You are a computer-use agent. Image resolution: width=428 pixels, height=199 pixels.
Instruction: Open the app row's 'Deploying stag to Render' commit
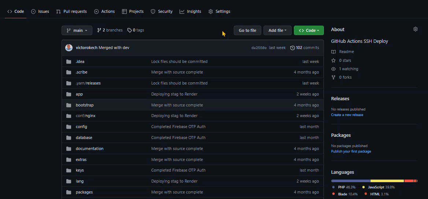[174, 94]
